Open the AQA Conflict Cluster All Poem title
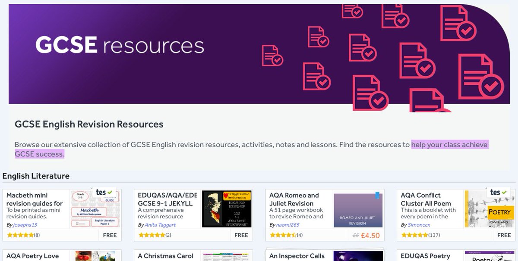518x261 pixels. [426, 199]
